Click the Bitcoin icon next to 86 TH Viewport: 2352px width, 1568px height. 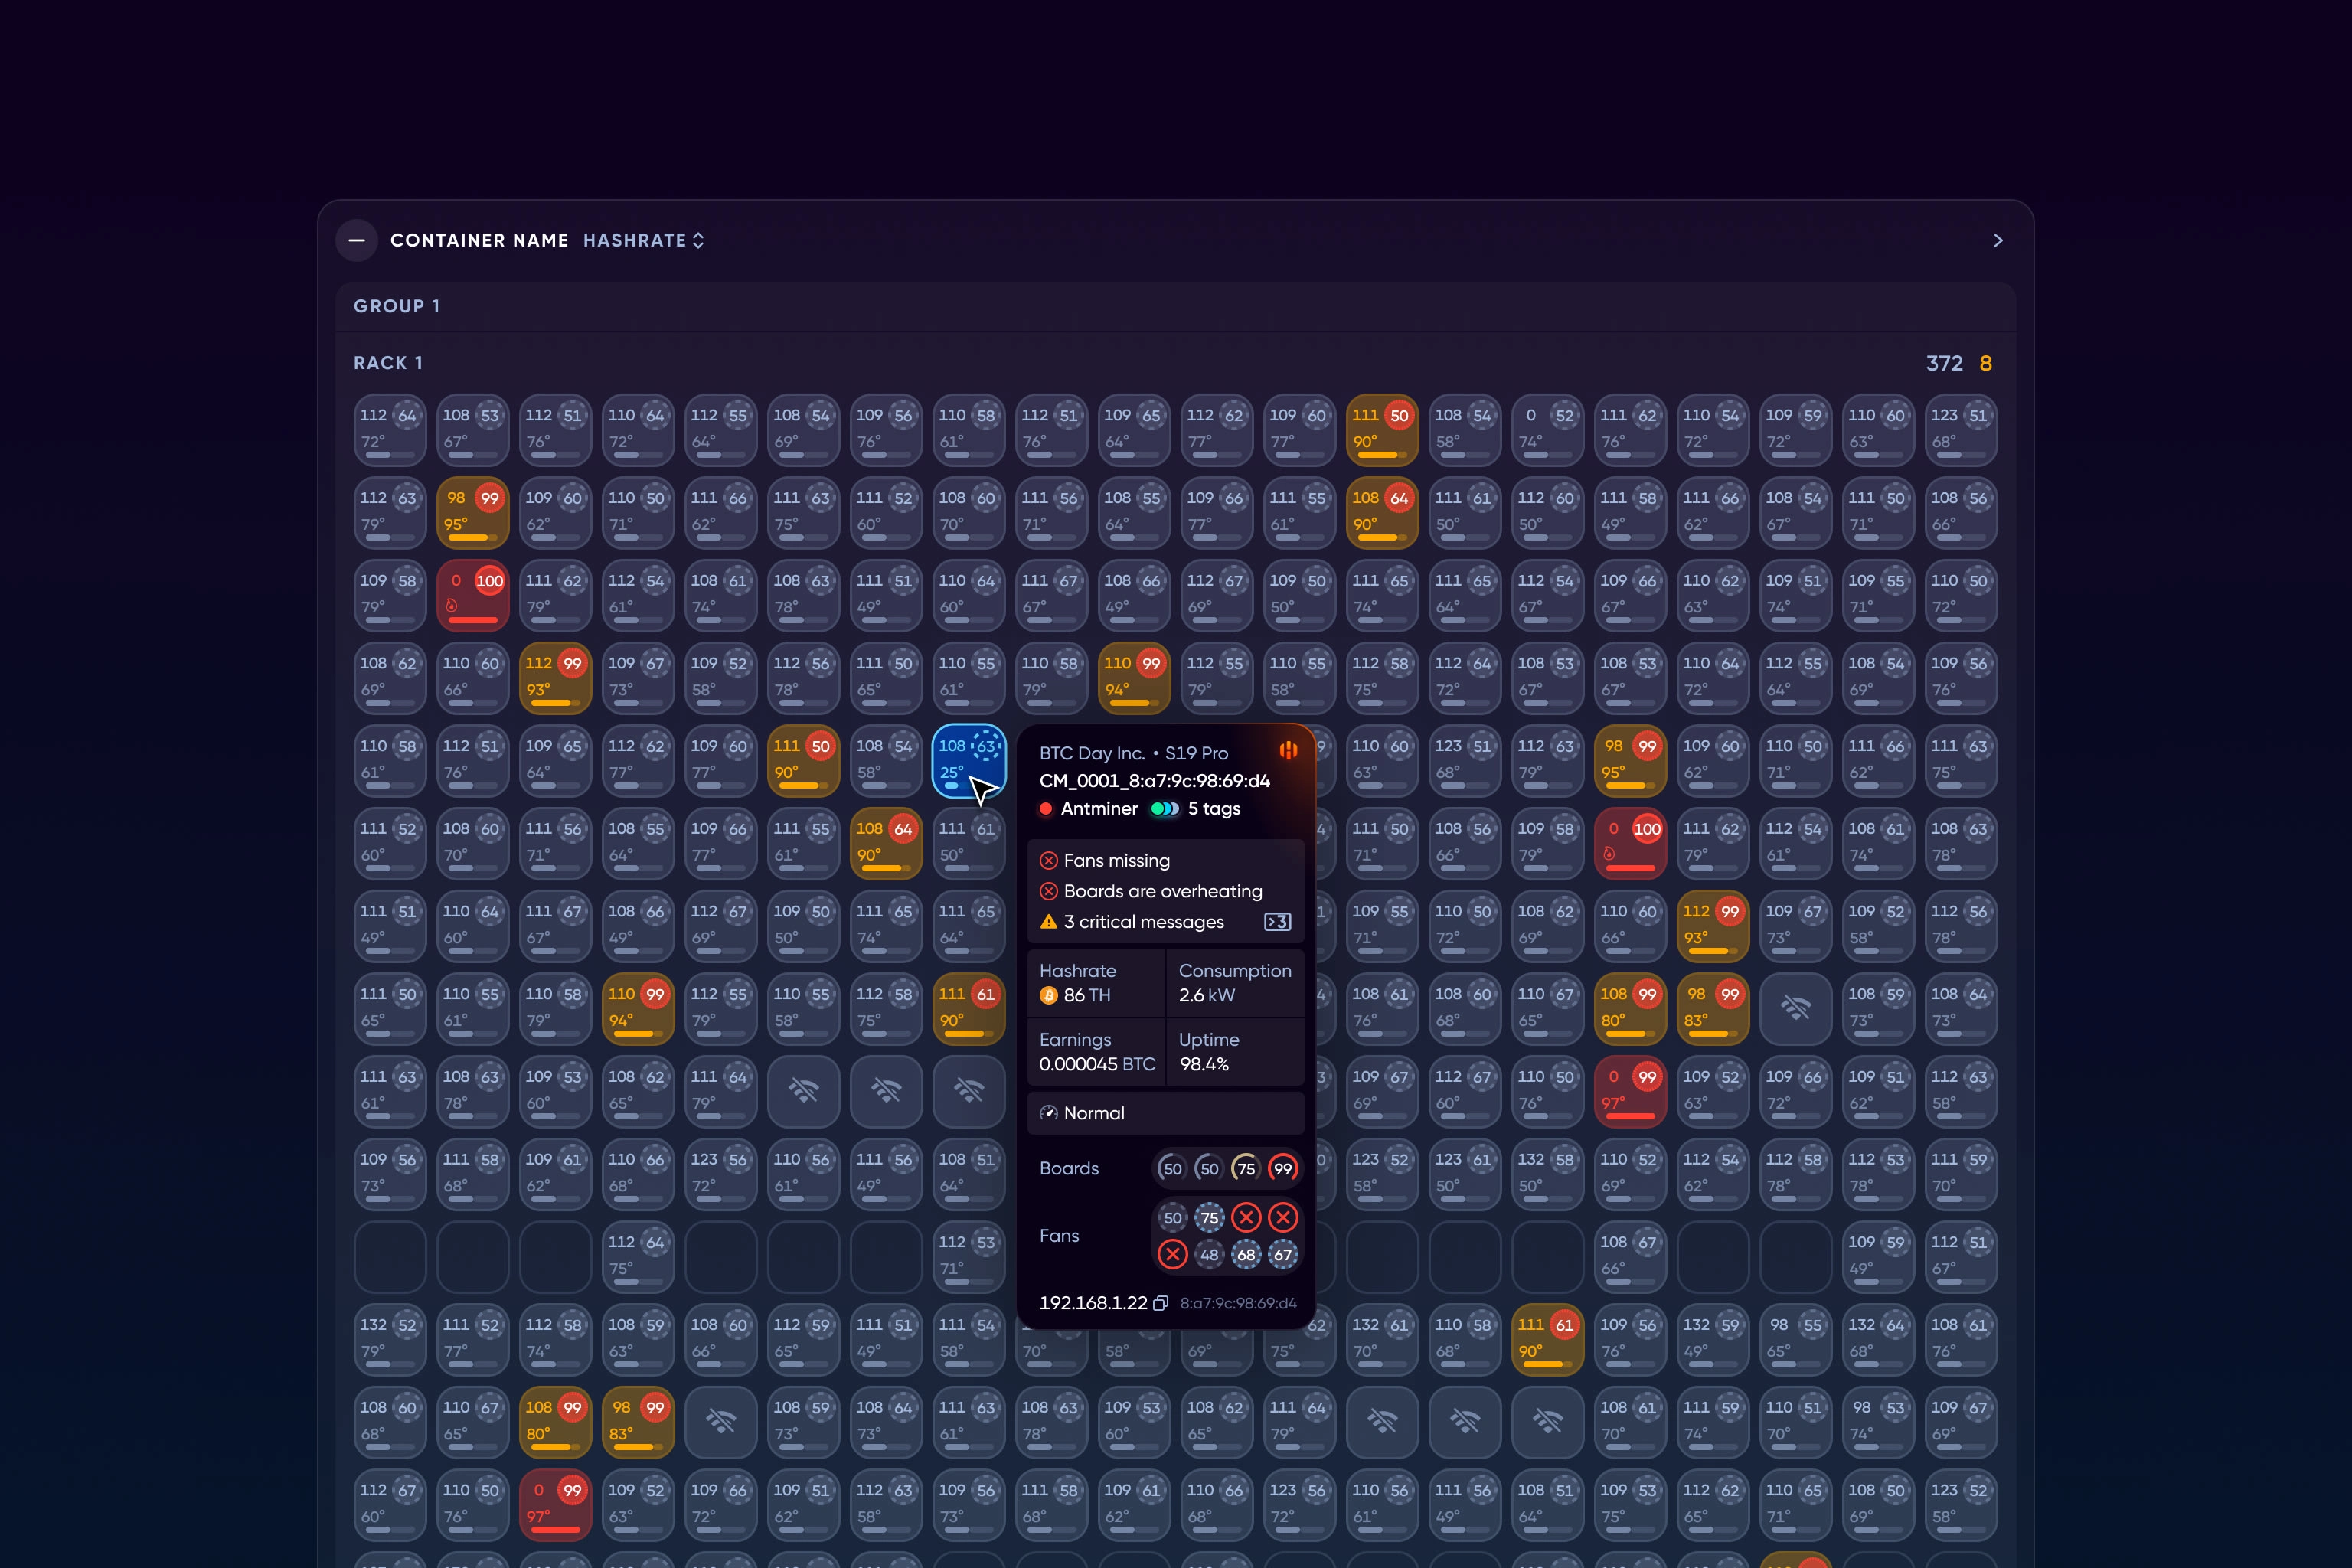[1048, 995]
